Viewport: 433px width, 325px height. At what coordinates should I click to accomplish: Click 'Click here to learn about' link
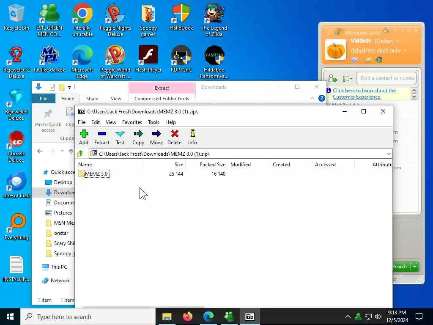pyautogui.click(x=364, y=94)
